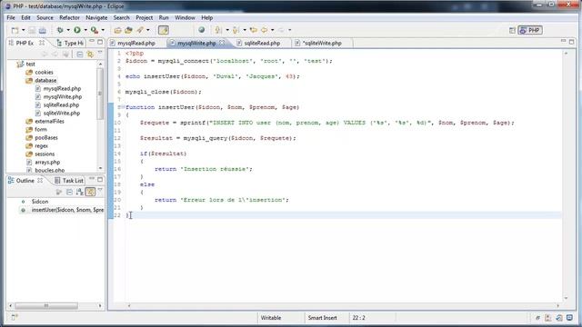Open the Project menu
The image size is (582, 327).
[144, 18]
